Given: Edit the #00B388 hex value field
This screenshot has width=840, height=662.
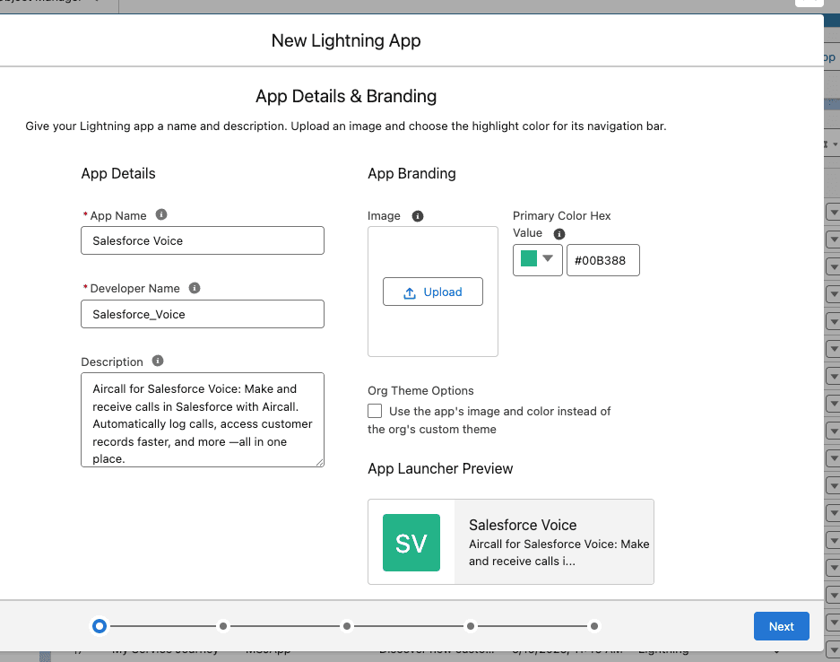Looking at the screenshot, I should 602,260.
